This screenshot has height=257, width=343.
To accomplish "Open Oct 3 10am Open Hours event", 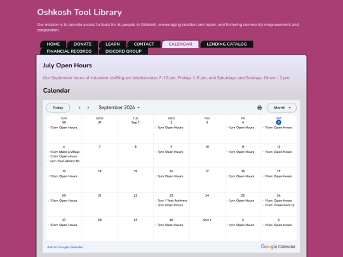I will click(278, 225).
